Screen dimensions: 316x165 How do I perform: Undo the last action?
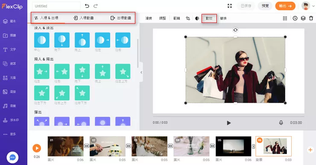[87, 6]
